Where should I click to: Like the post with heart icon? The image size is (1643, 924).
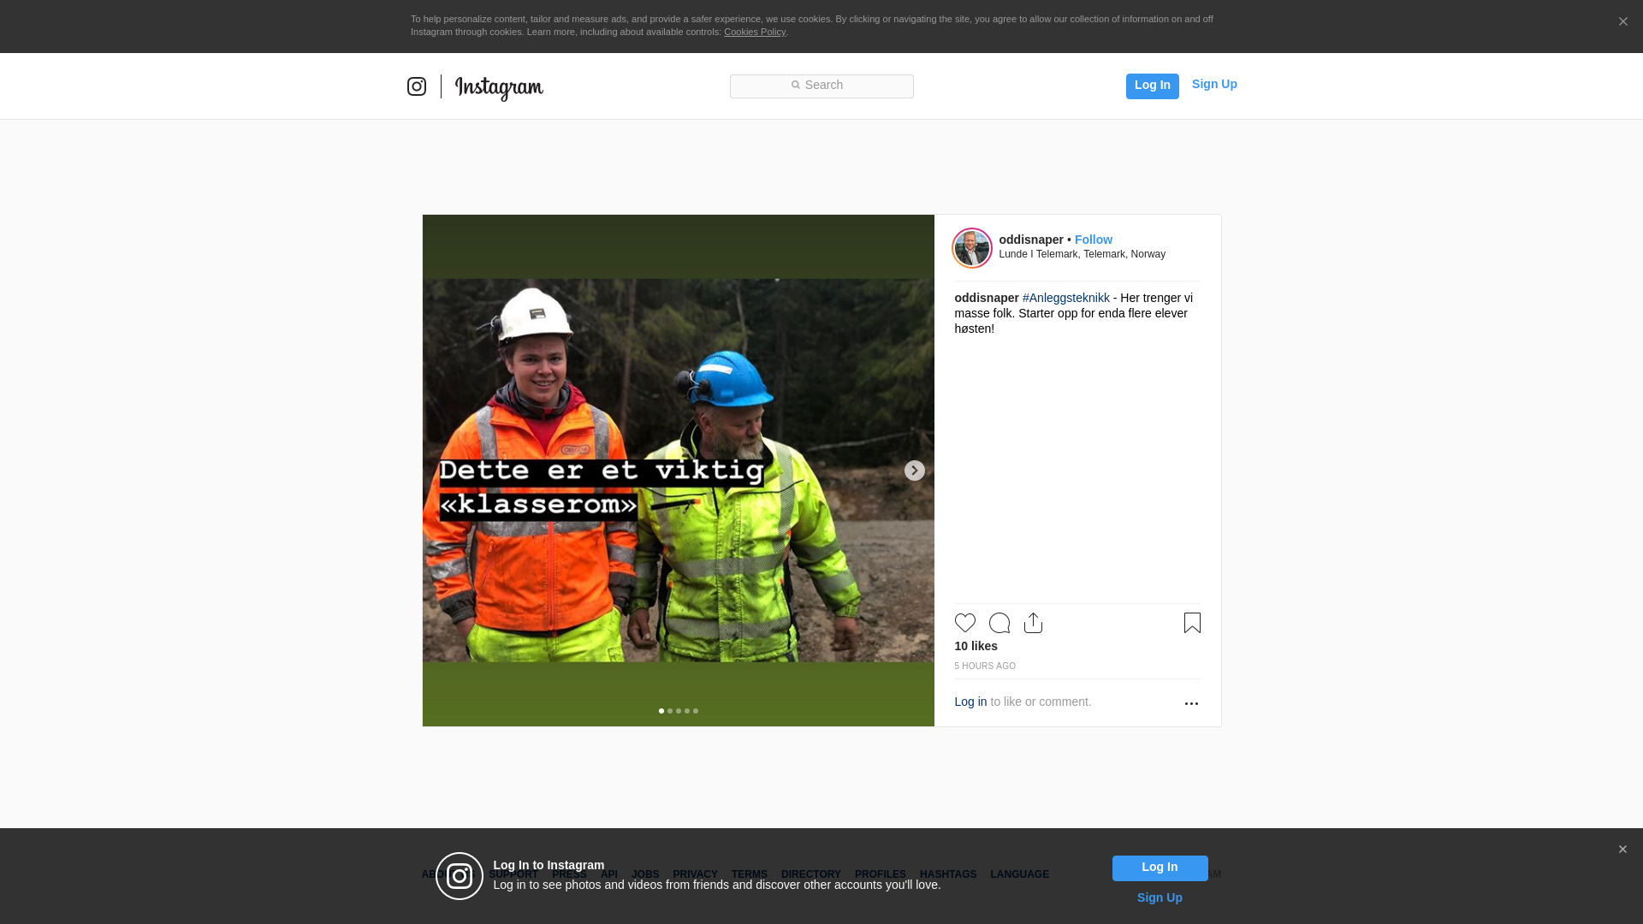point(964,623)
